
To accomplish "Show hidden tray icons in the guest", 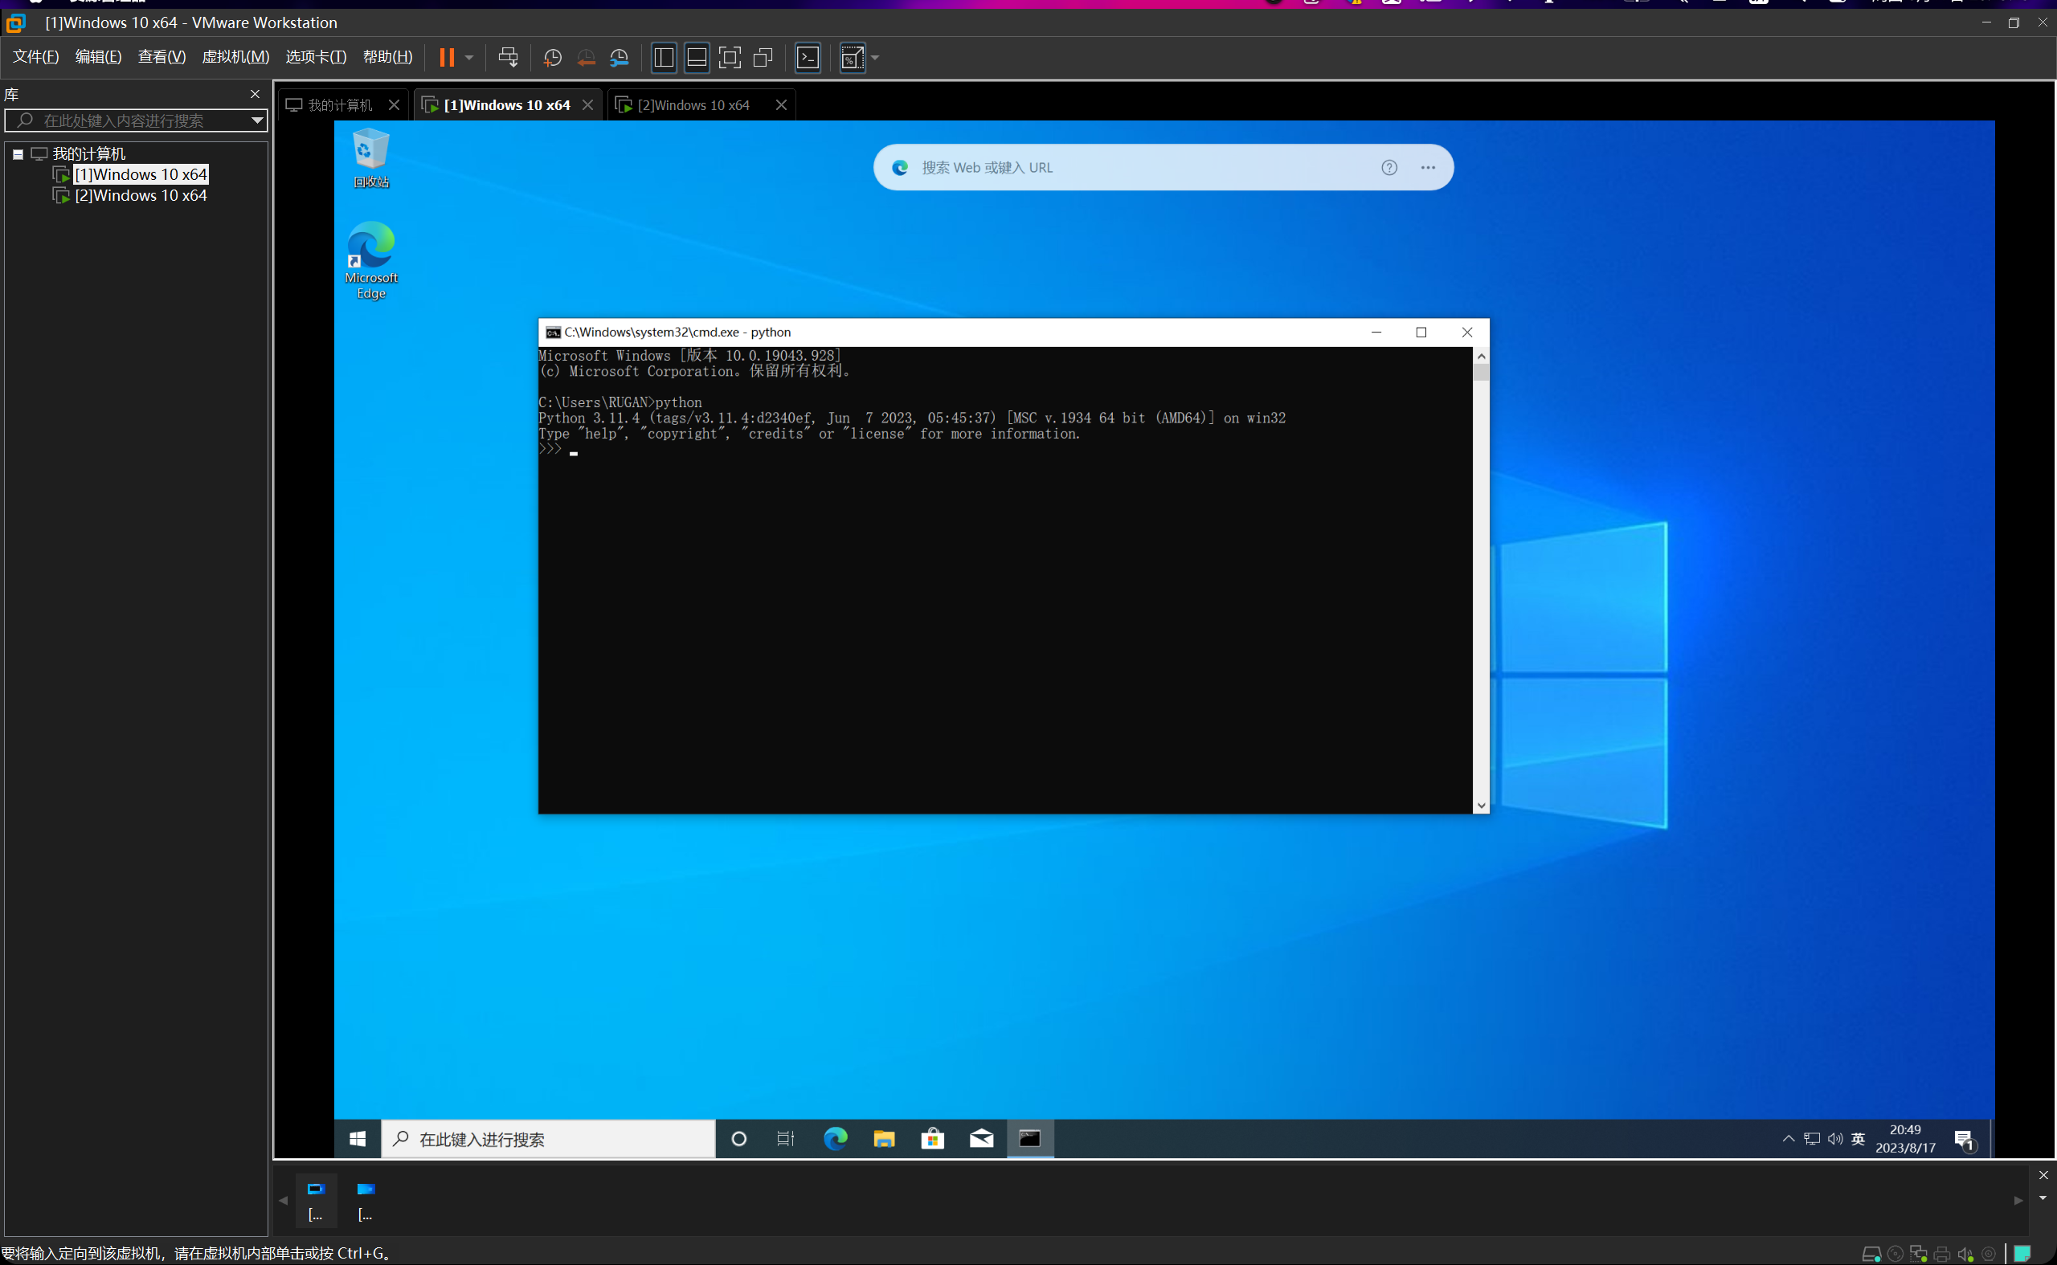I will tap(1789, 1139).
